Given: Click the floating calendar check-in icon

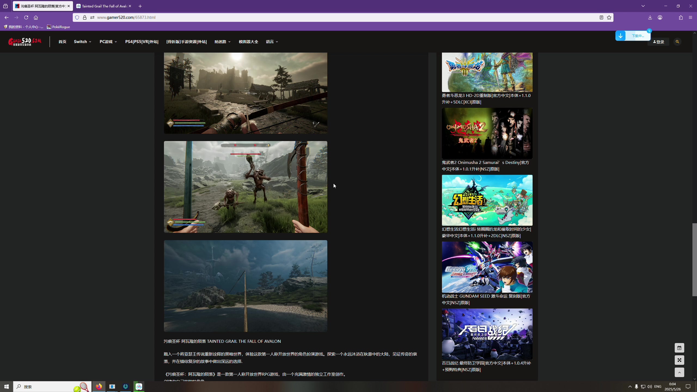Looking at the screenshot, I should (679, 348).
